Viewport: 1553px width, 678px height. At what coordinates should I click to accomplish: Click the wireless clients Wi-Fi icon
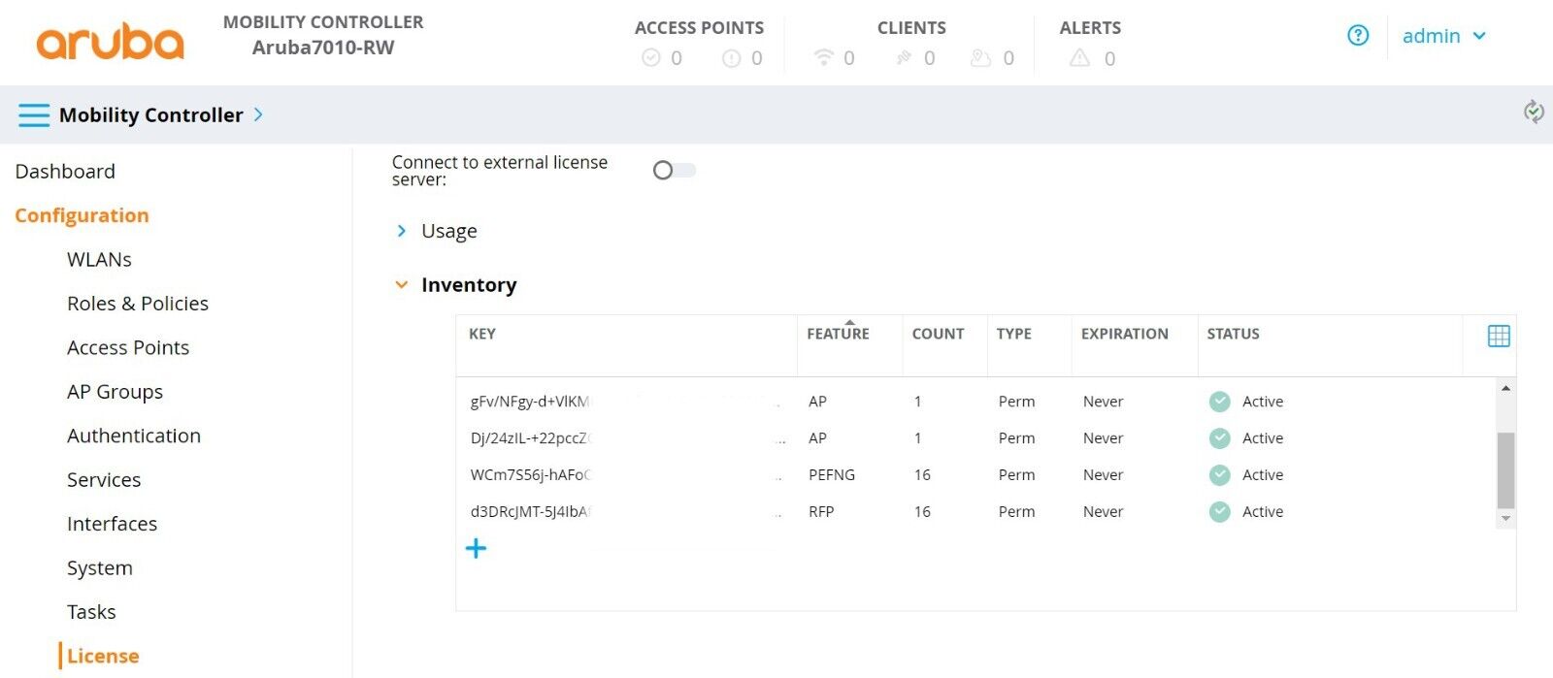pyautogui.click(x=823, y=58)
